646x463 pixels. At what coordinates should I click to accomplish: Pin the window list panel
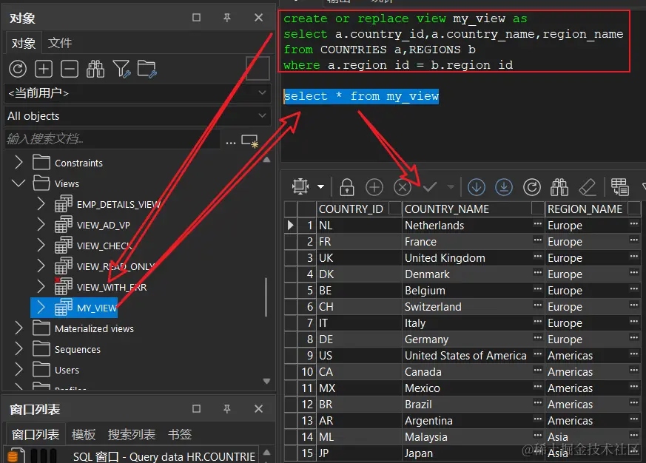click(227, 408)
